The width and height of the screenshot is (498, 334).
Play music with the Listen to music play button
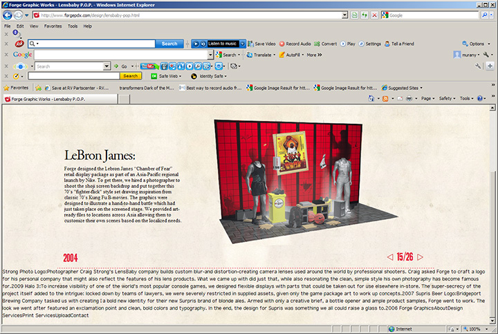pos(196,44)
